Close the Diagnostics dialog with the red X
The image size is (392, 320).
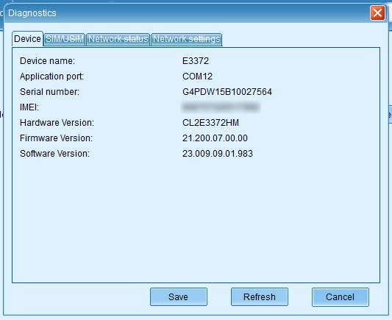pos(377,13)
